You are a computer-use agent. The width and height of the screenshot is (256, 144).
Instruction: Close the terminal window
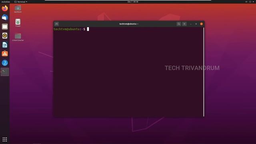coord(202,24)
